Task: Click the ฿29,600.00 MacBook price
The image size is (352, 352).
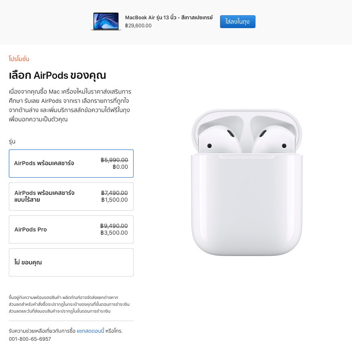Action: pos(138,26)
